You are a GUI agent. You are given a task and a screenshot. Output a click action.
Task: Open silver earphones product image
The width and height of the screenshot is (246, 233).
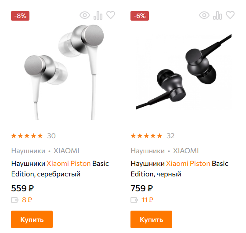coord(64,72)
